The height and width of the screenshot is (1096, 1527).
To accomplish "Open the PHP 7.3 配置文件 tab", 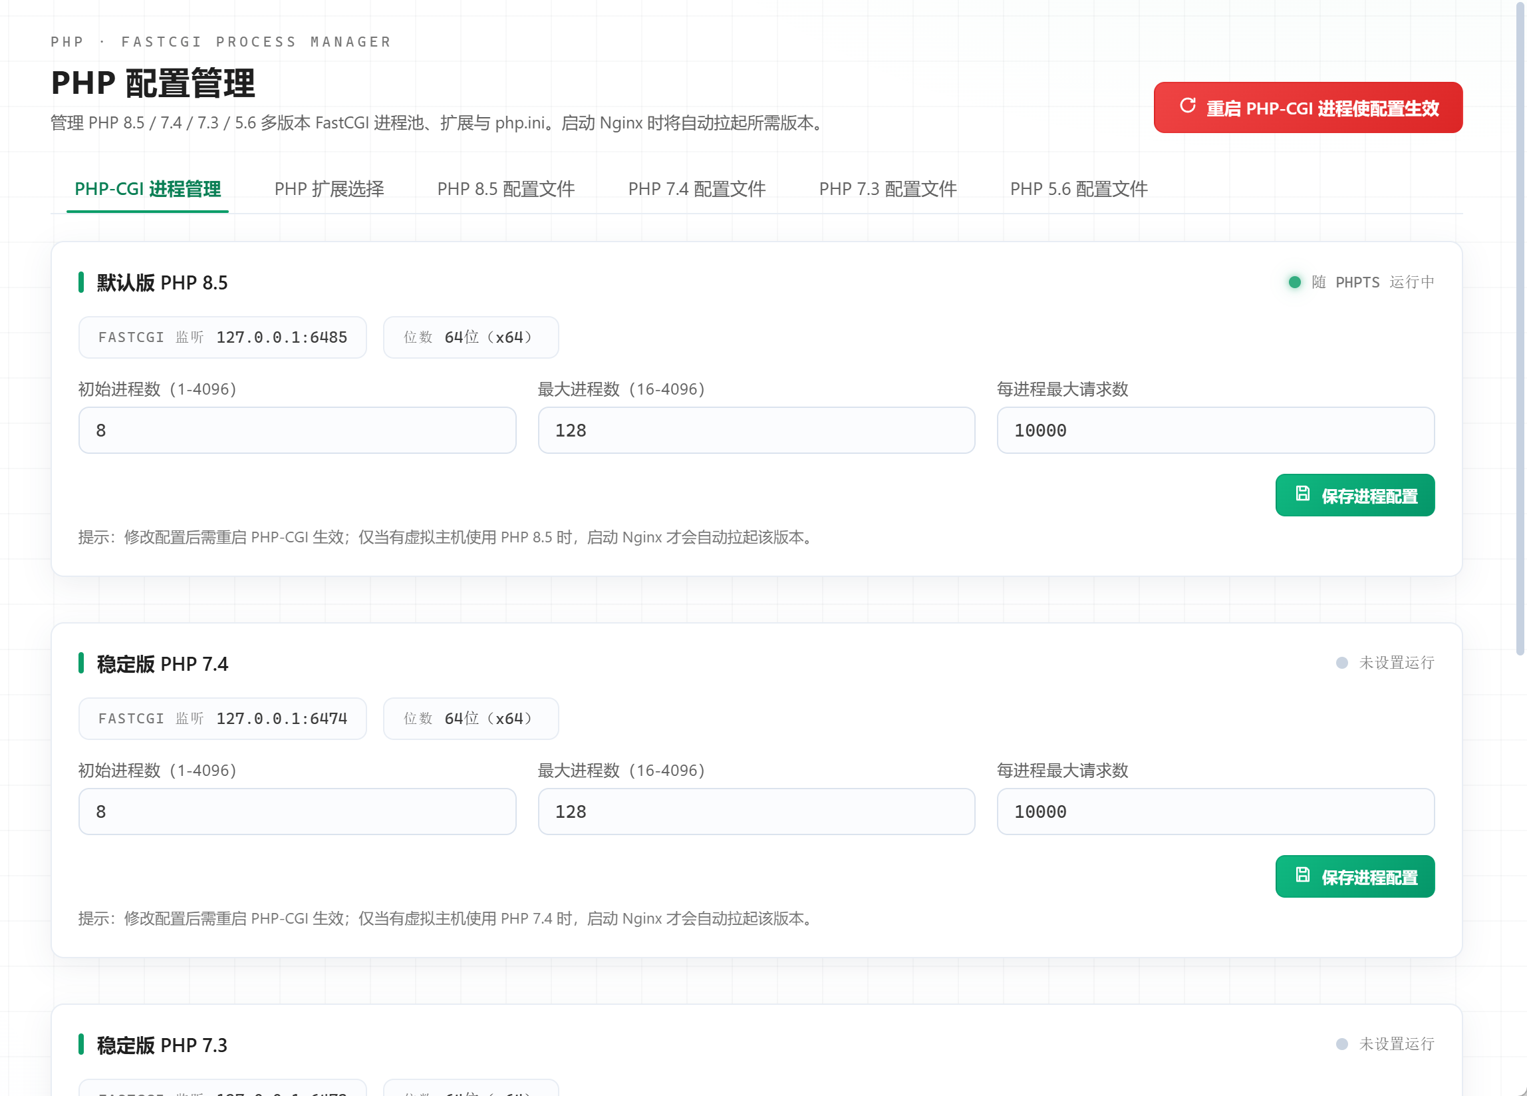I will click(x=887, y=189).
